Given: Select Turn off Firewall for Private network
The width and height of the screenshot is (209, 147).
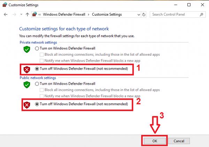Looking at the screenshot, I should point(37,69).
